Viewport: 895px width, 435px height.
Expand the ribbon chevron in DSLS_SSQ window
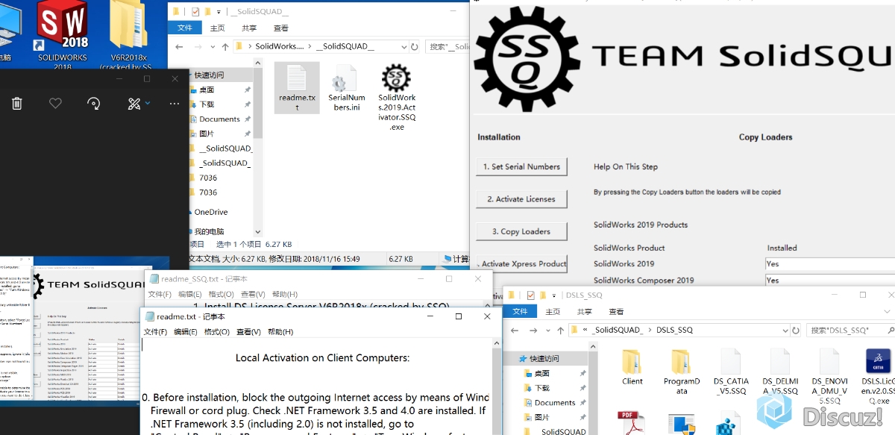[x=888, y=311]
